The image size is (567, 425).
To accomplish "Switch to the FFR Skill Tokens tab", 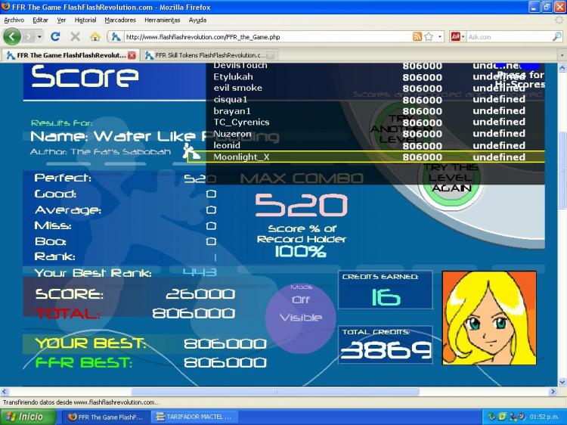I will 209,55.
